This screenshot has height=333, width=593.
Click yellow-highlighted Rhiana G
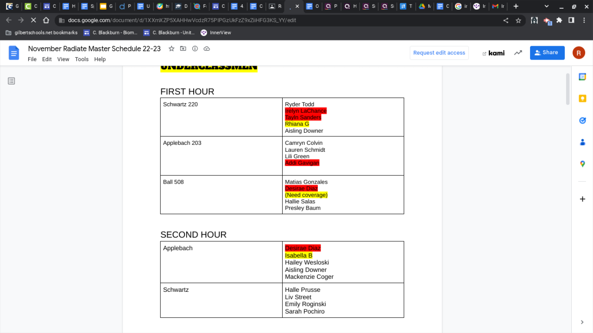(297, 124)
